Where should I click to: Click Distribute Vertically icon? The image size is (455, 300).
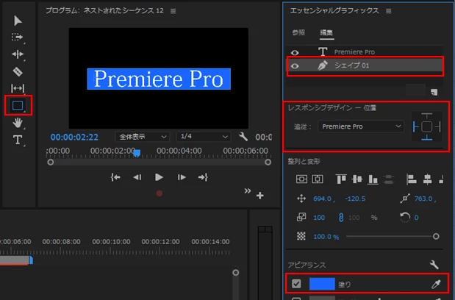click(x=389, y=179)
